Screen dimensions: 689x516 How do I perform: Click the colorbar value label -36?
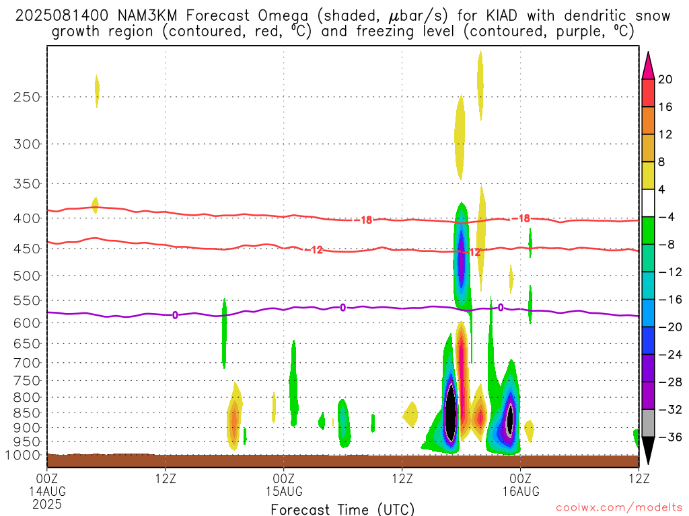[x=670, y=437]
